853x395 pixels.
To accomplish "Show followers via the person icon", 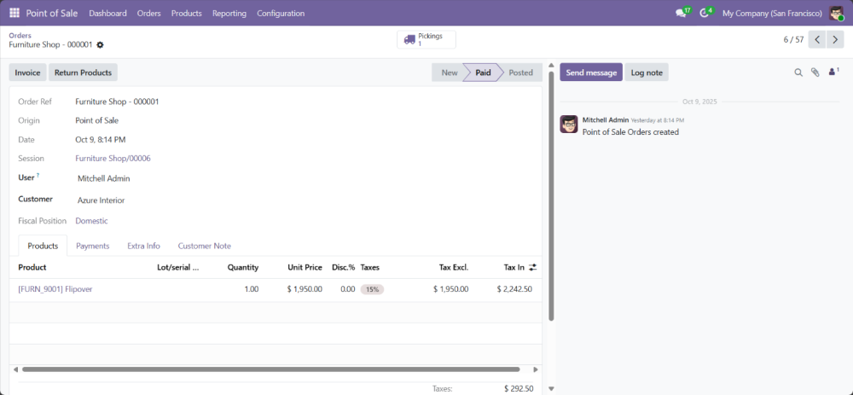I will (833, 73).
